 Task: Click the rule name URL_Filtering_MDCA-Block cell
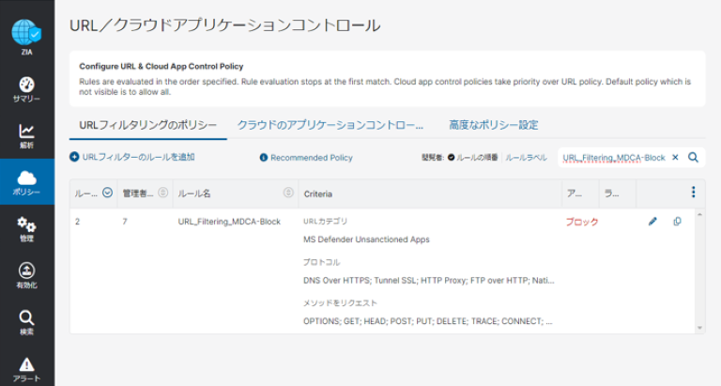pos(229,222)
